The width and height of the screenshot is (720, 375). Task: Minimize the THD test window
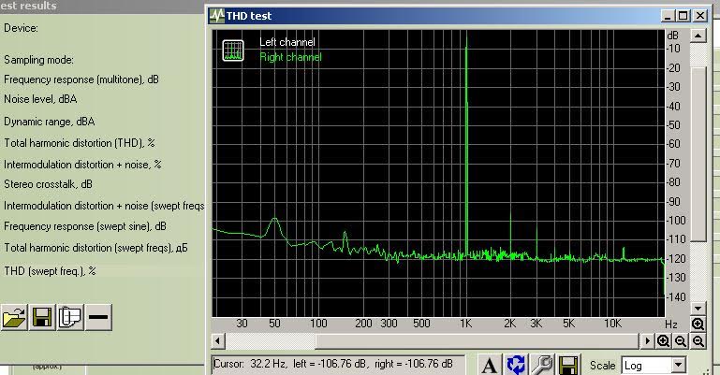pyautogui.click(x=668, y=16)
